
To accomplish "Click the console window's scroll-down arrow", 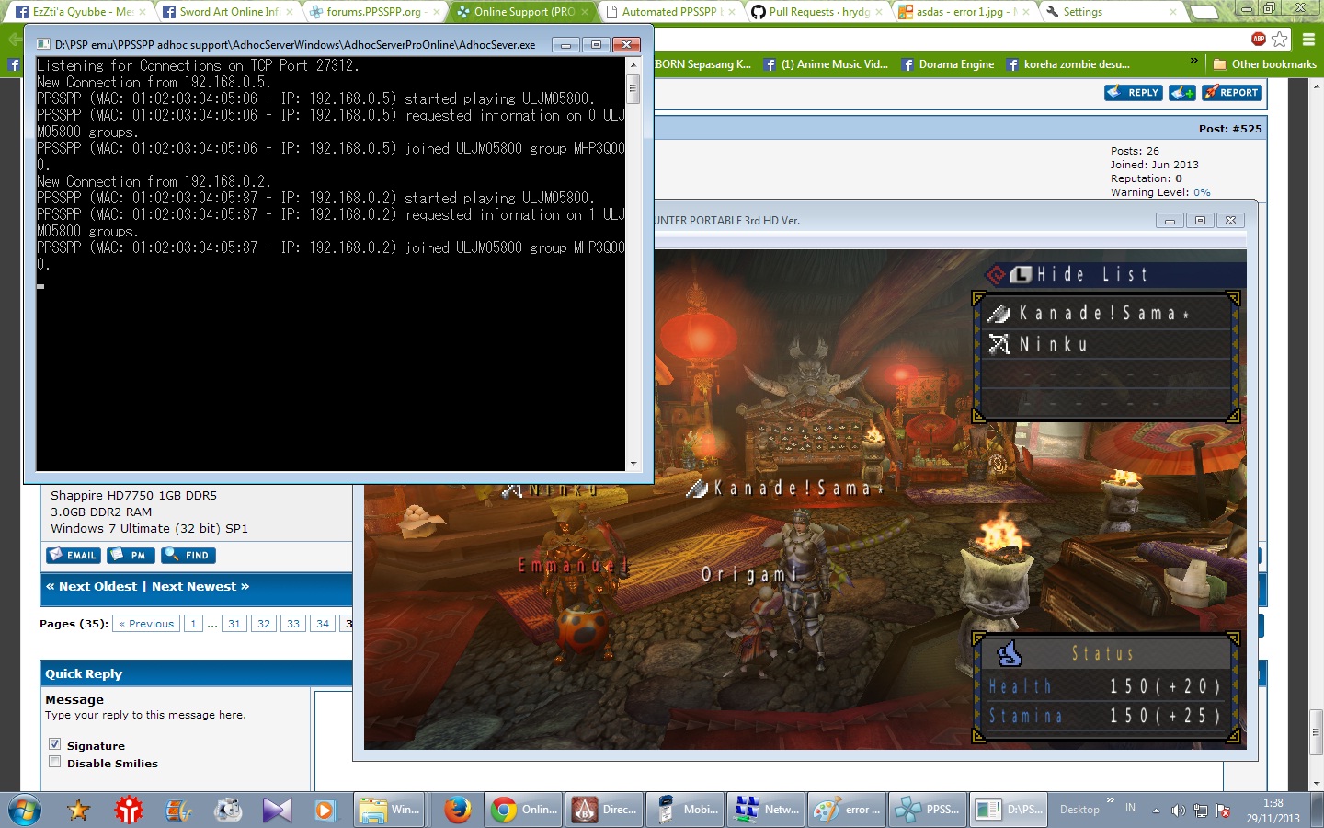I will click(x=633, y=464).
